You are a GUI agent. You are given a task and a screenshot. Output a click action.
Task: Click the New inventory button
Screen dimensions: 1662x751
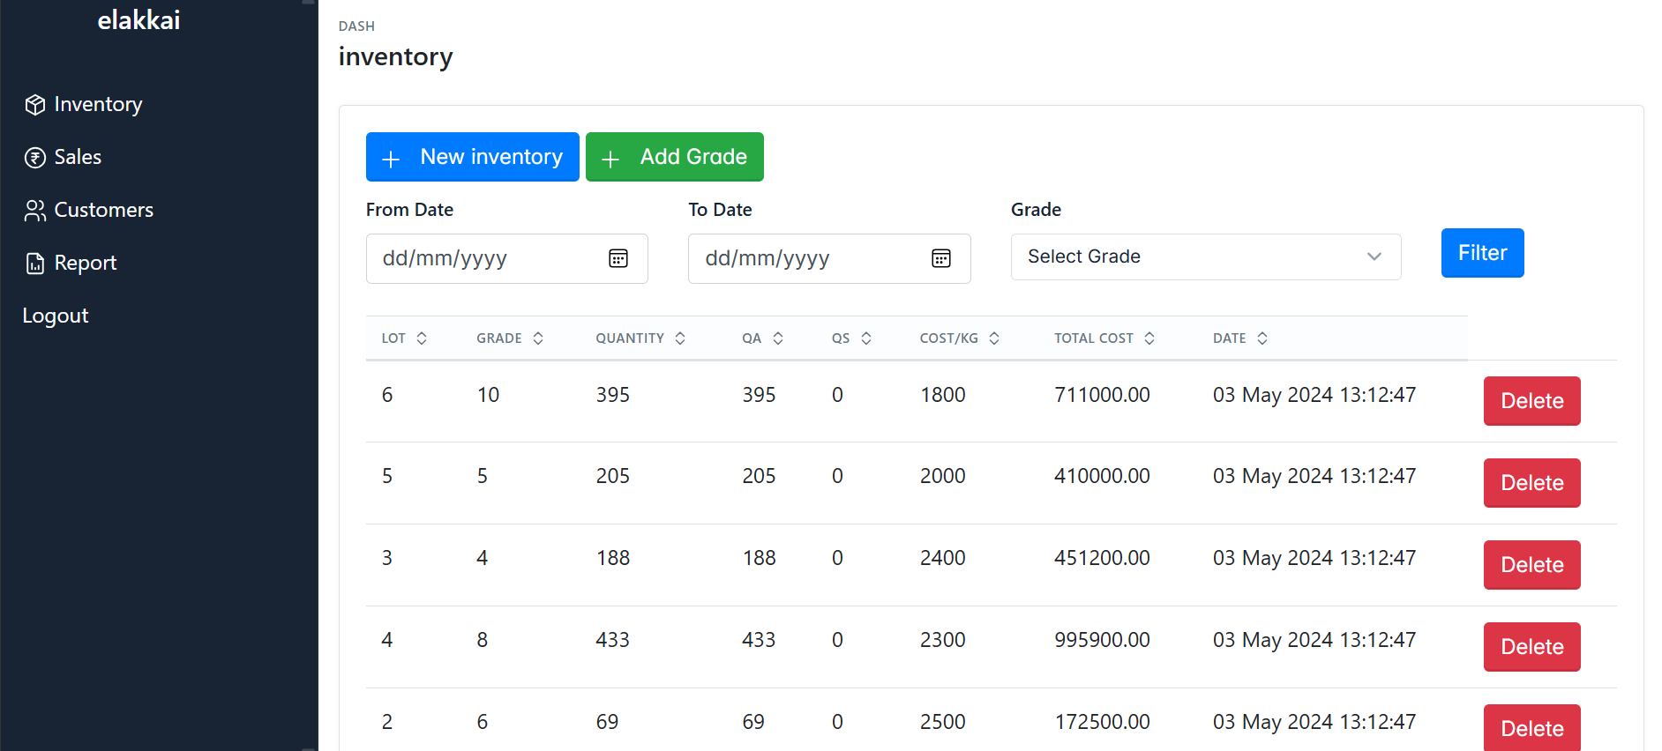tap(472, 157)
